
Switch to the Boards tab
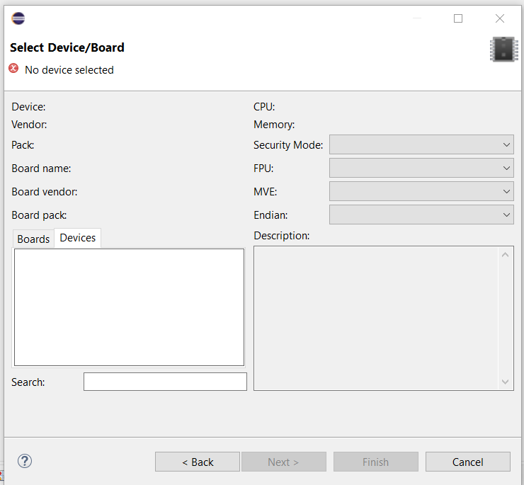coord(33,239)
